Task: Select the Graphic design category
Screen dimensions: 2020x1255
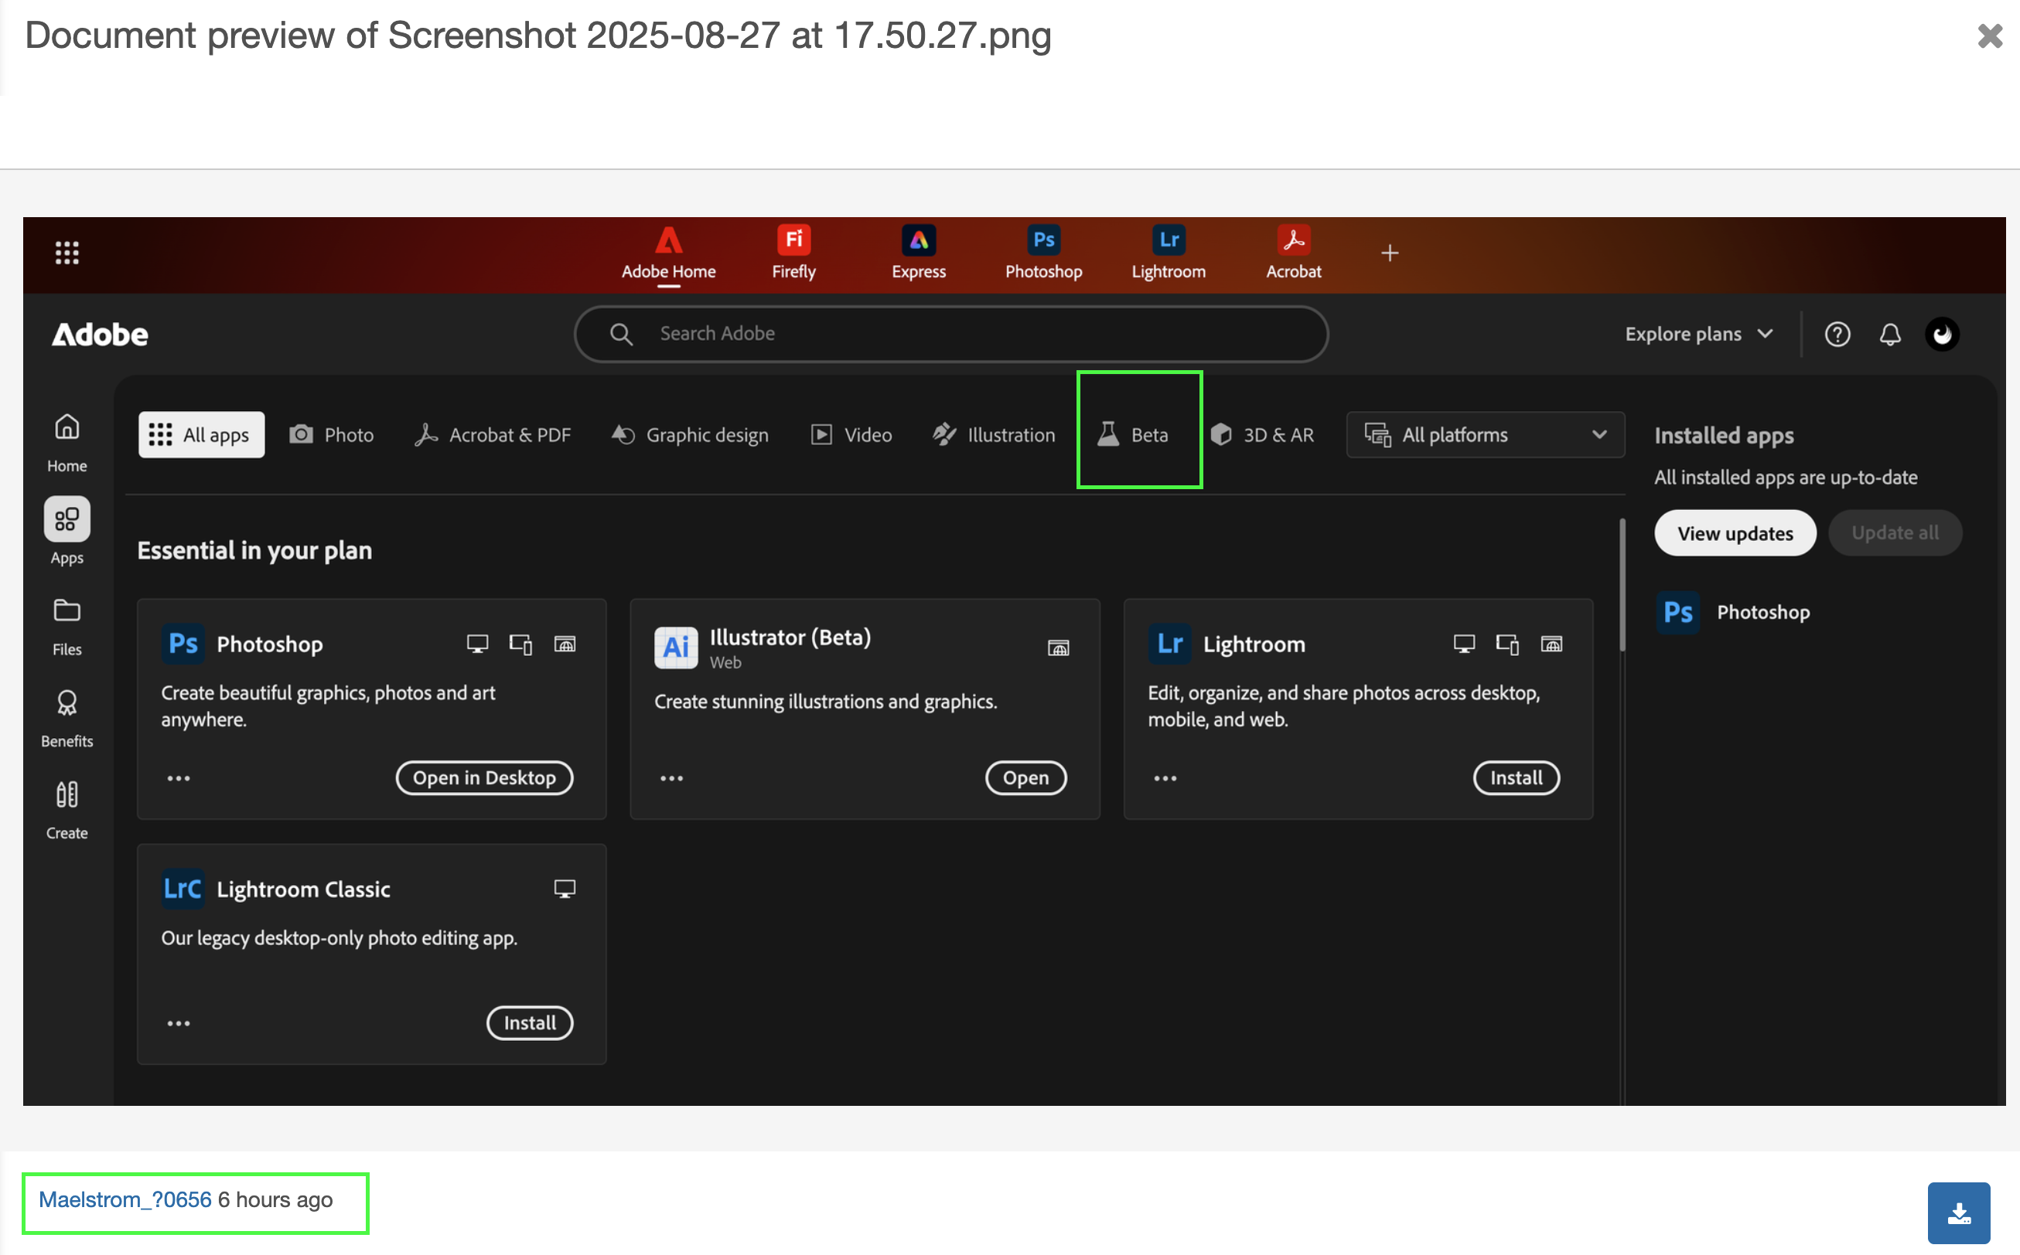Action: coord(691,434)
